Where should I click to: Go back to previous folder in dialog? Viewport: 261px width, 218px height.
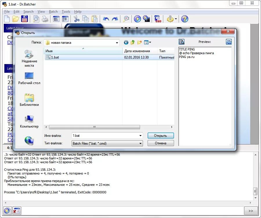pos(126,42)
